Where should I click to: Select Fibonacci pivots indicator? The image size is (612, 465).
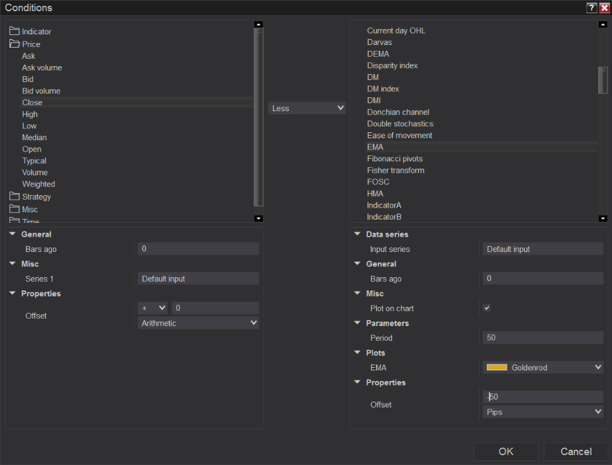point(395,159)
